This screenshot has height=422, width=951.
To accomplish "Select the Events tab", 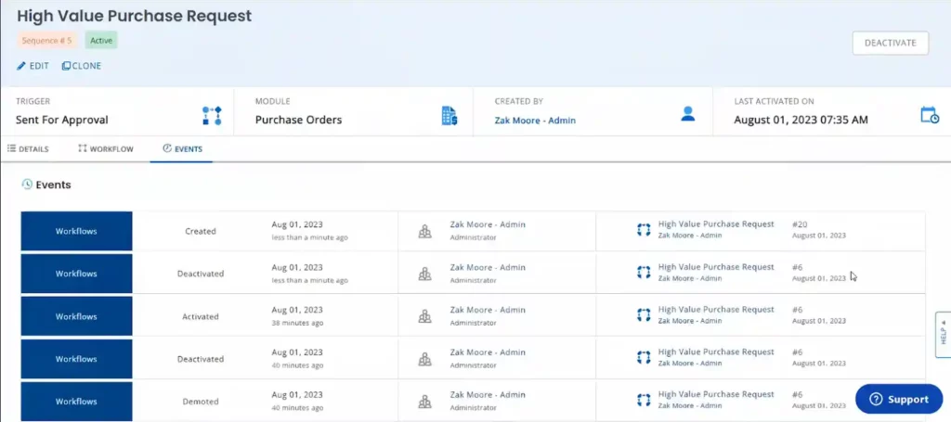I will point(181,148).
